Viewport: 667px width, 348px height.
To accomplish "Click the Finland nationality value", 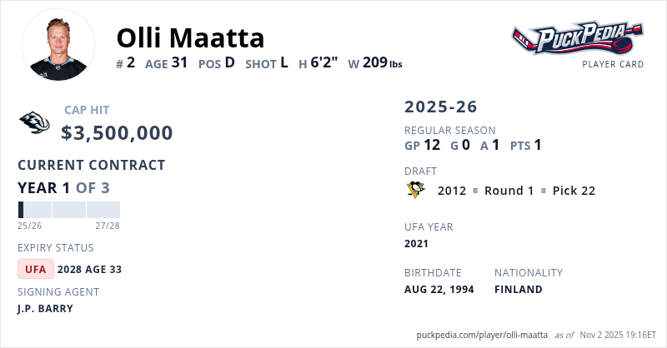I will click(x=518, y=290).
